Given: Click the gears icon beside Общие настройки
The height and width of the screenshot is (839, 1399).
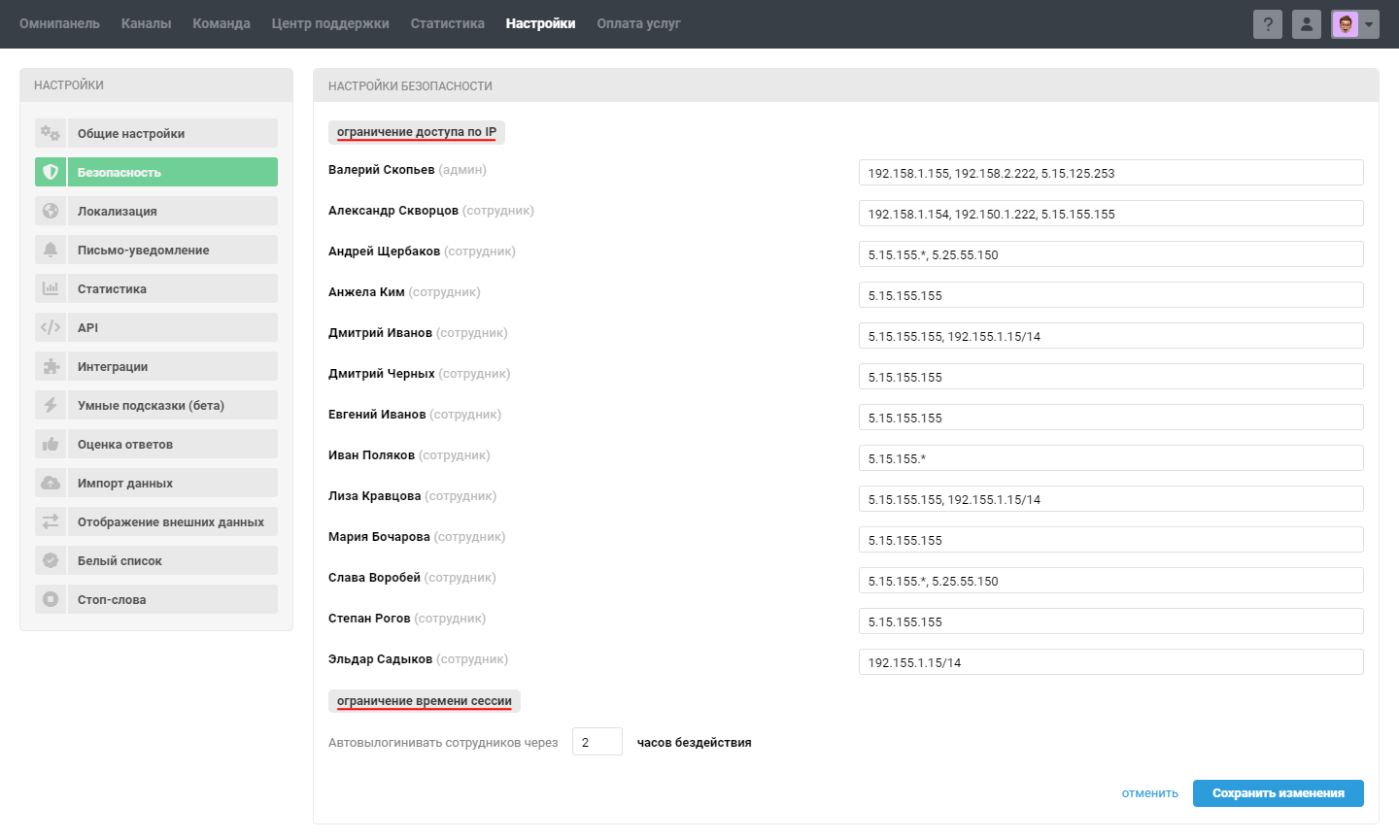Looking at the screenshot, I should coord(51,133).
